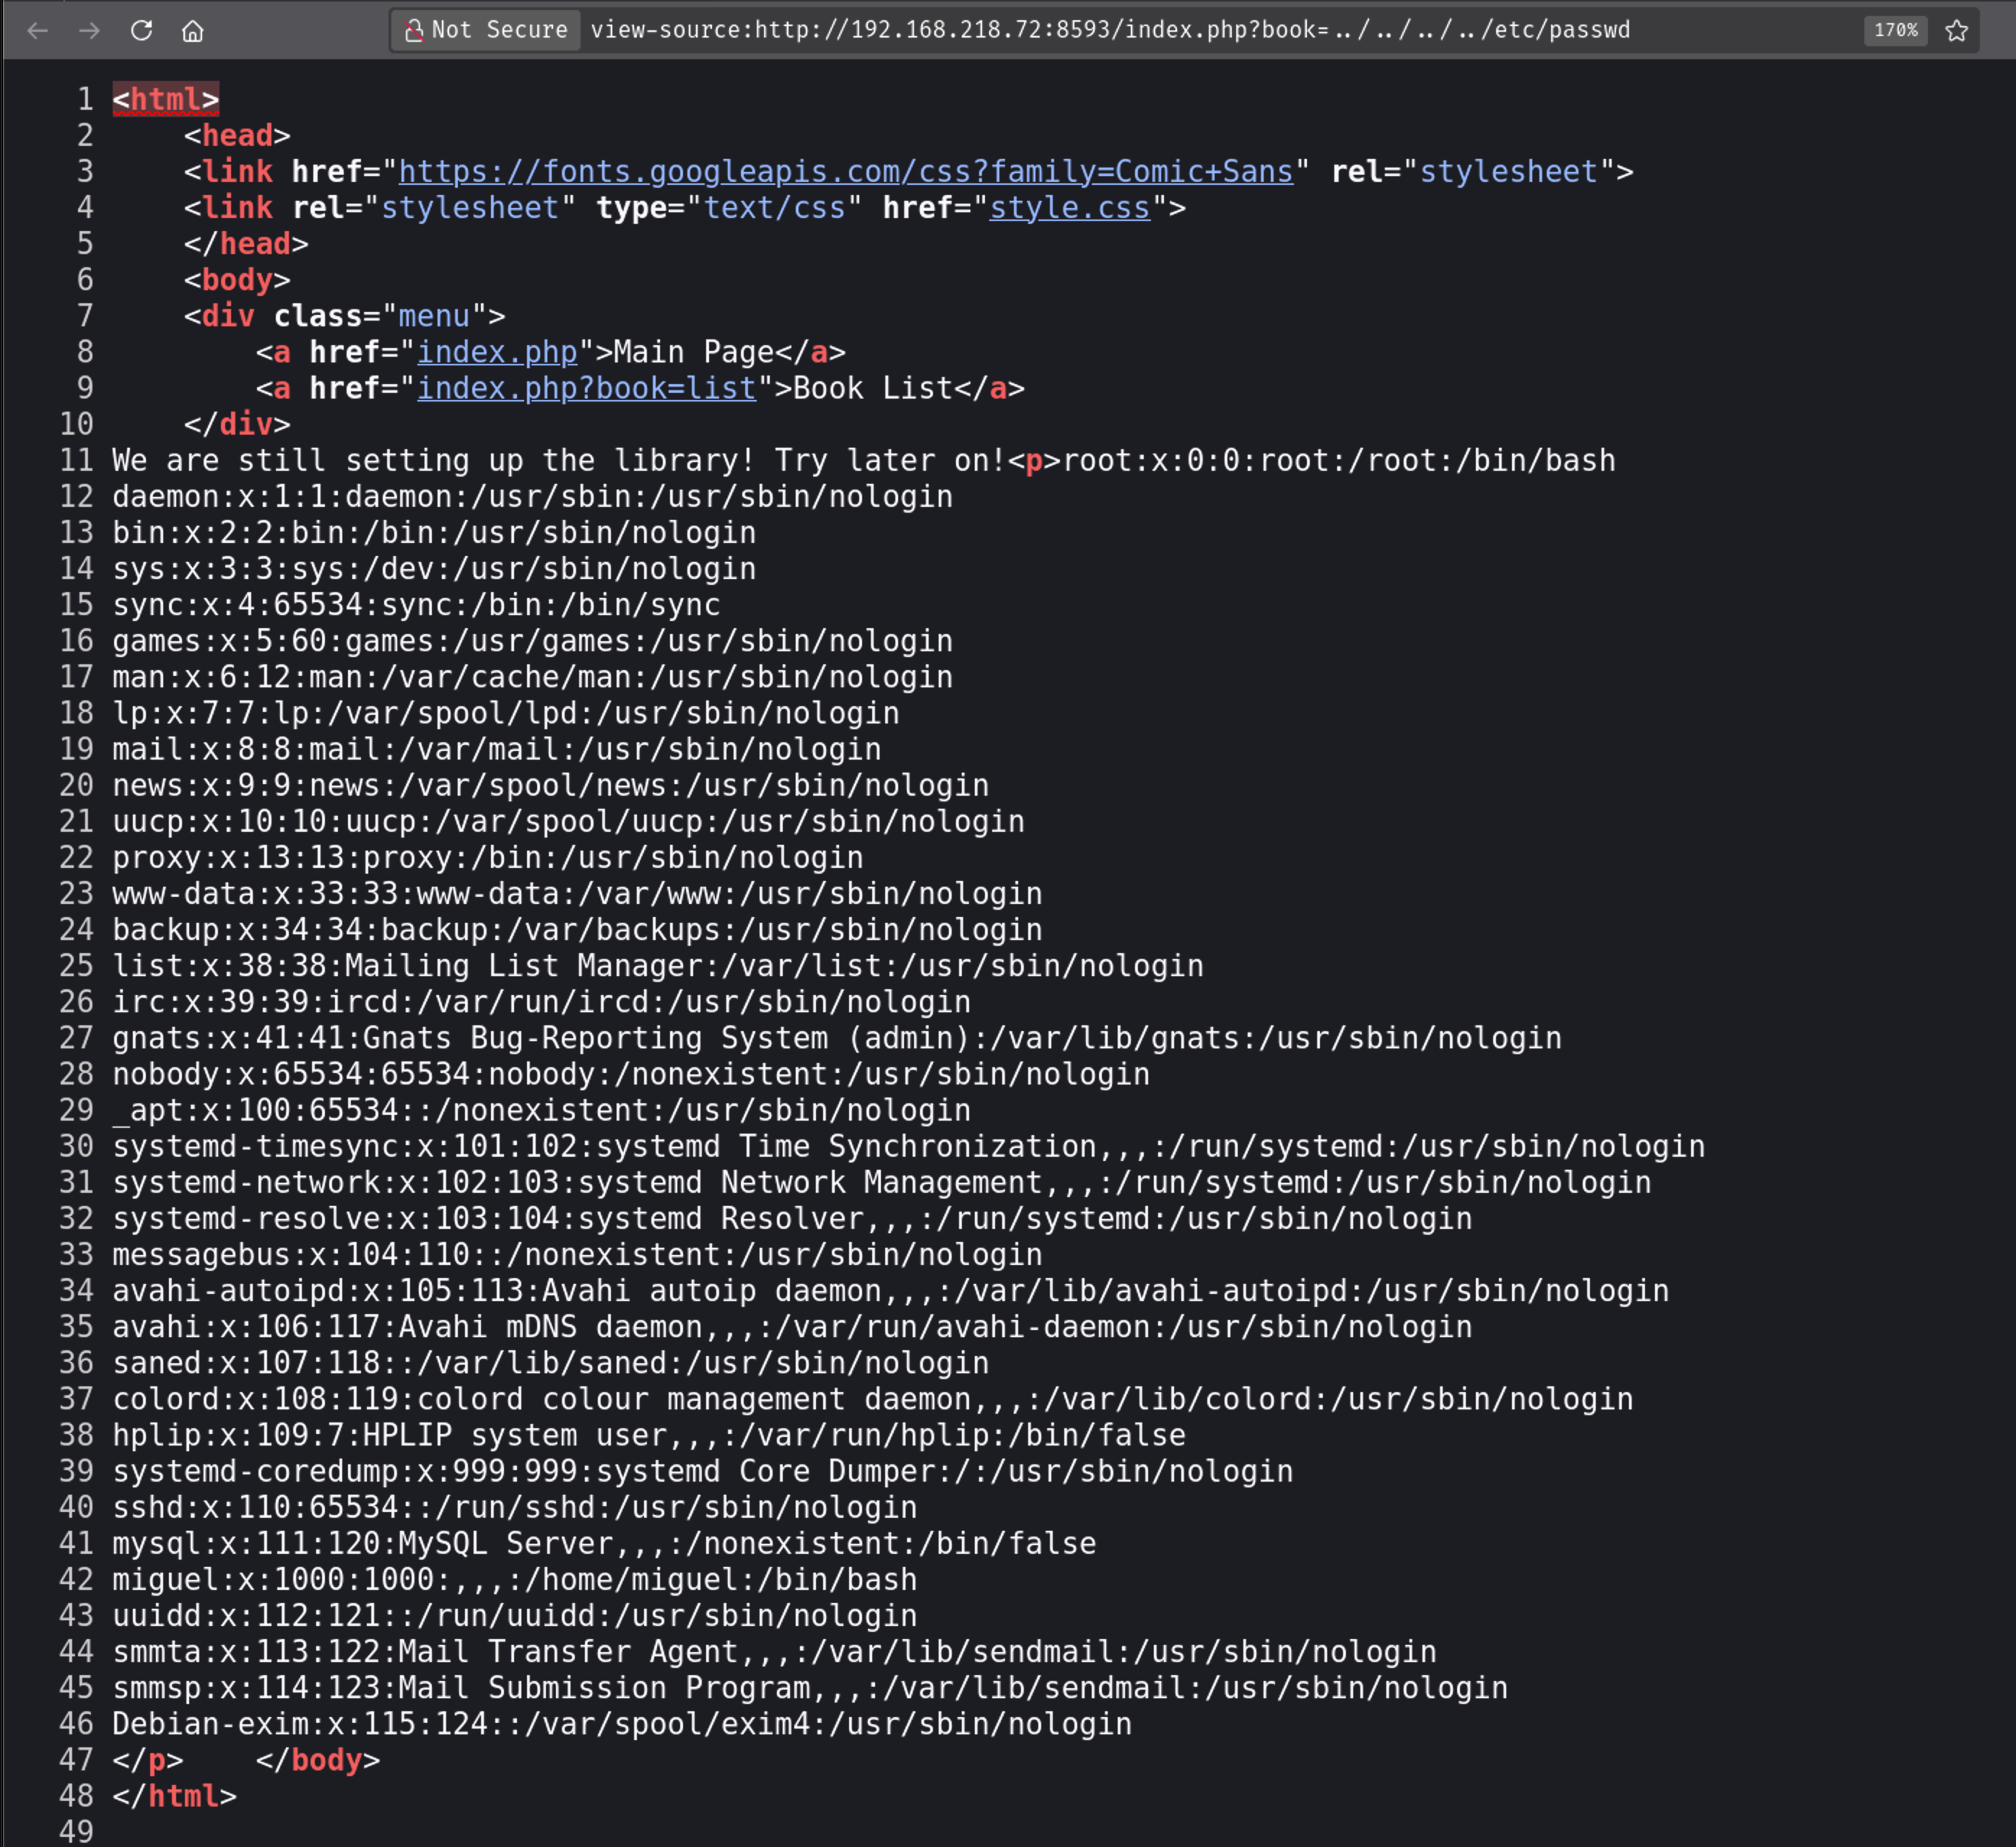
Task: Click the _apt:x:100:65534 passwd line
Action: click(542, 1110)
